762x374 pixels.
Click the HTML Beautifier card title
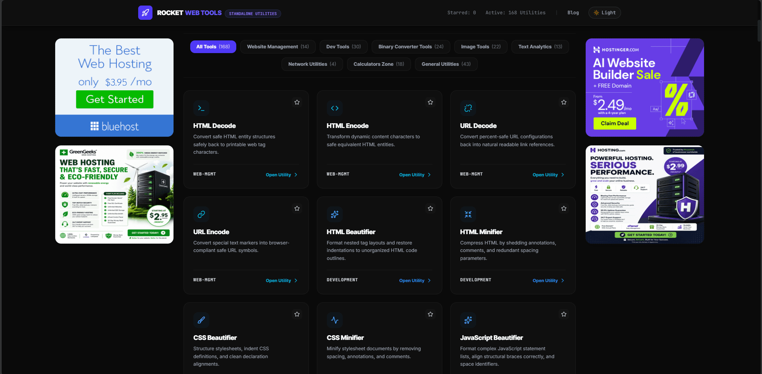(x=351, y=232)
